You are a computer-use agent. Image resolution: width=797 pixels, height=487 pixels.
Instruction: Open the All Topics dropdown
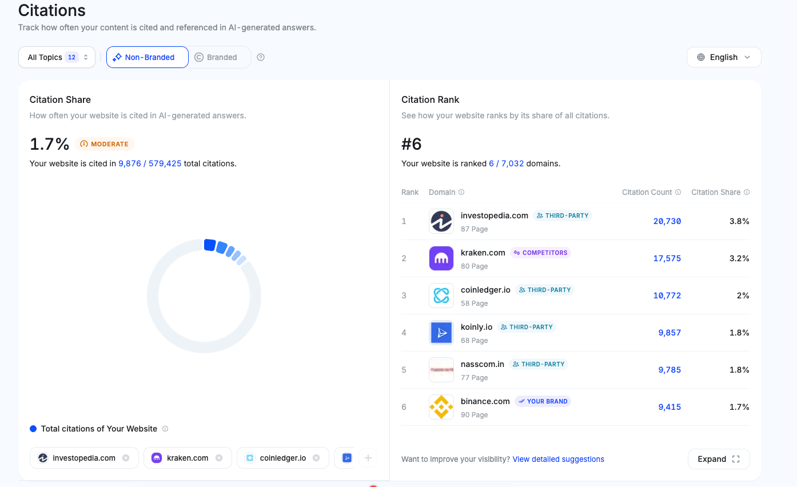pos(57,57)
